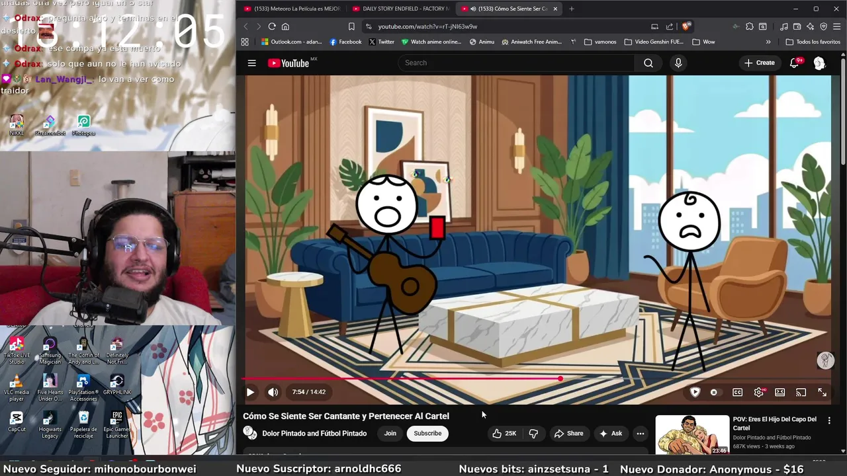Click the channel avatar below the title

(250, 433)
